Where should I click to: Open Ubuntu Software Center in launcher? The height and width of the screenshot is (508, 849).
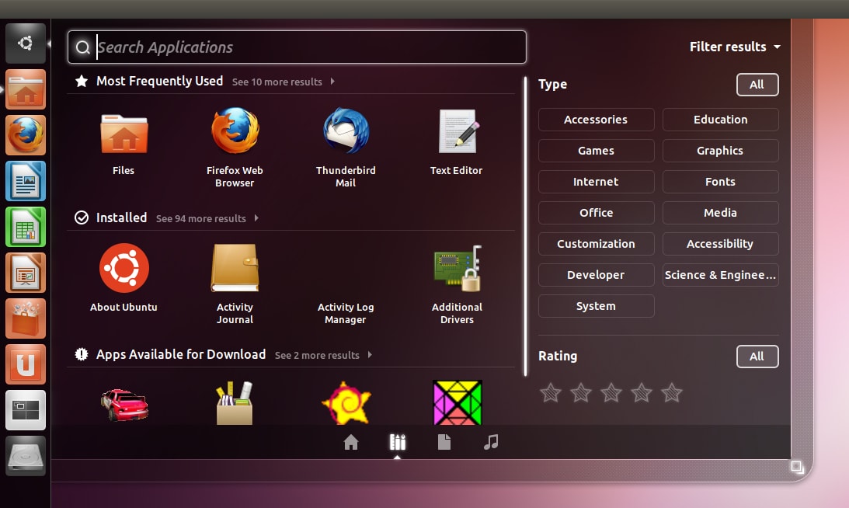point(26,318)
